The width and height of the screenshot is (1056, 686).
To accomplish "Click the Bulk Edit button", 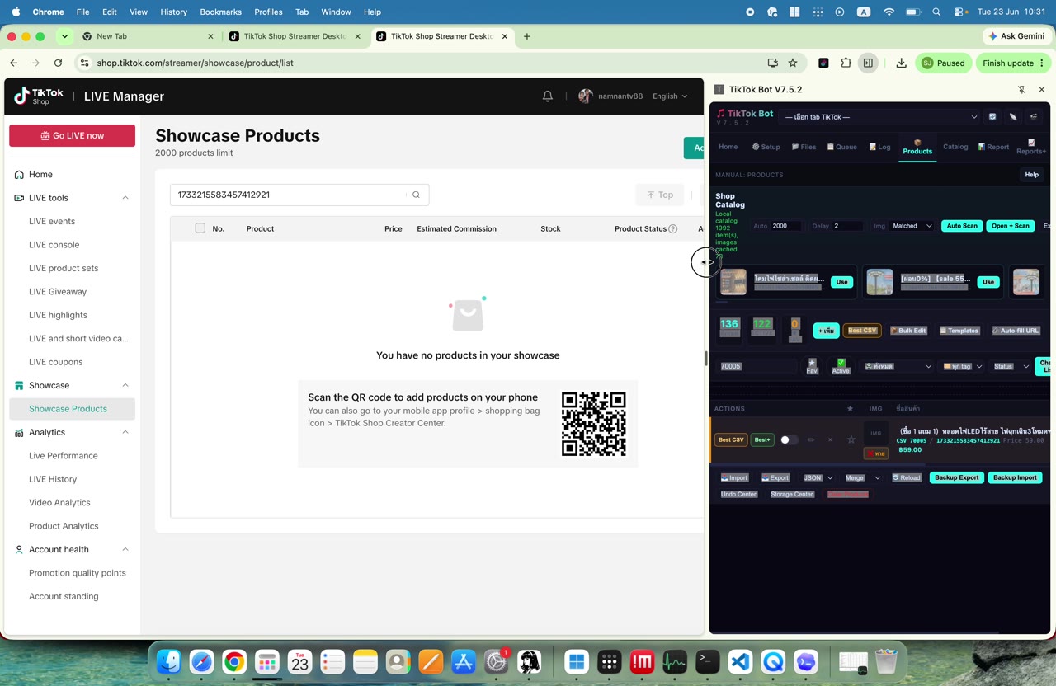I will [x=908, y=331].
